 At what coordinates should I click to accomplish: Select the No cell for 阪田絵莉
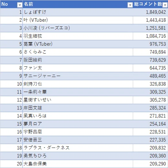(x=11, y=60)
